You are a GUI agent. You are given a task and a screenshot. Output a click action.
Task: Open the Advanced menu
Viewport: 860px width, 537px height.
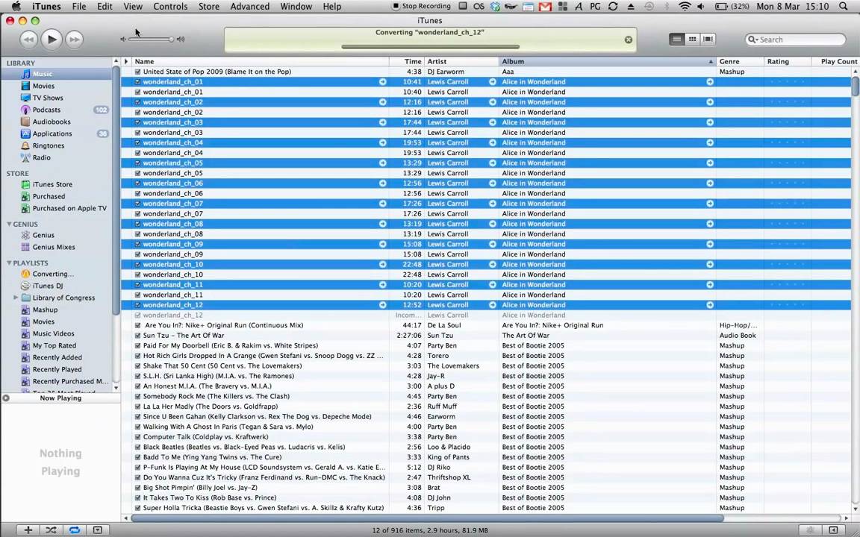tap(249, 7)
